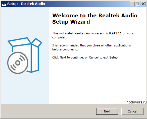Click the "Setup - Realtek Audio" title bar text
The image size is (147, 119).
pyautogui.click(x=26, y=4)
